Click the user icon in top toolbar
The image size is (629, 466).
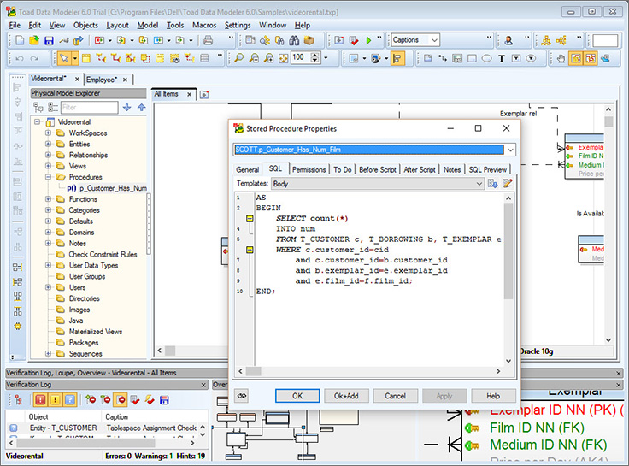pyautogui.click(x=508, y=40)
